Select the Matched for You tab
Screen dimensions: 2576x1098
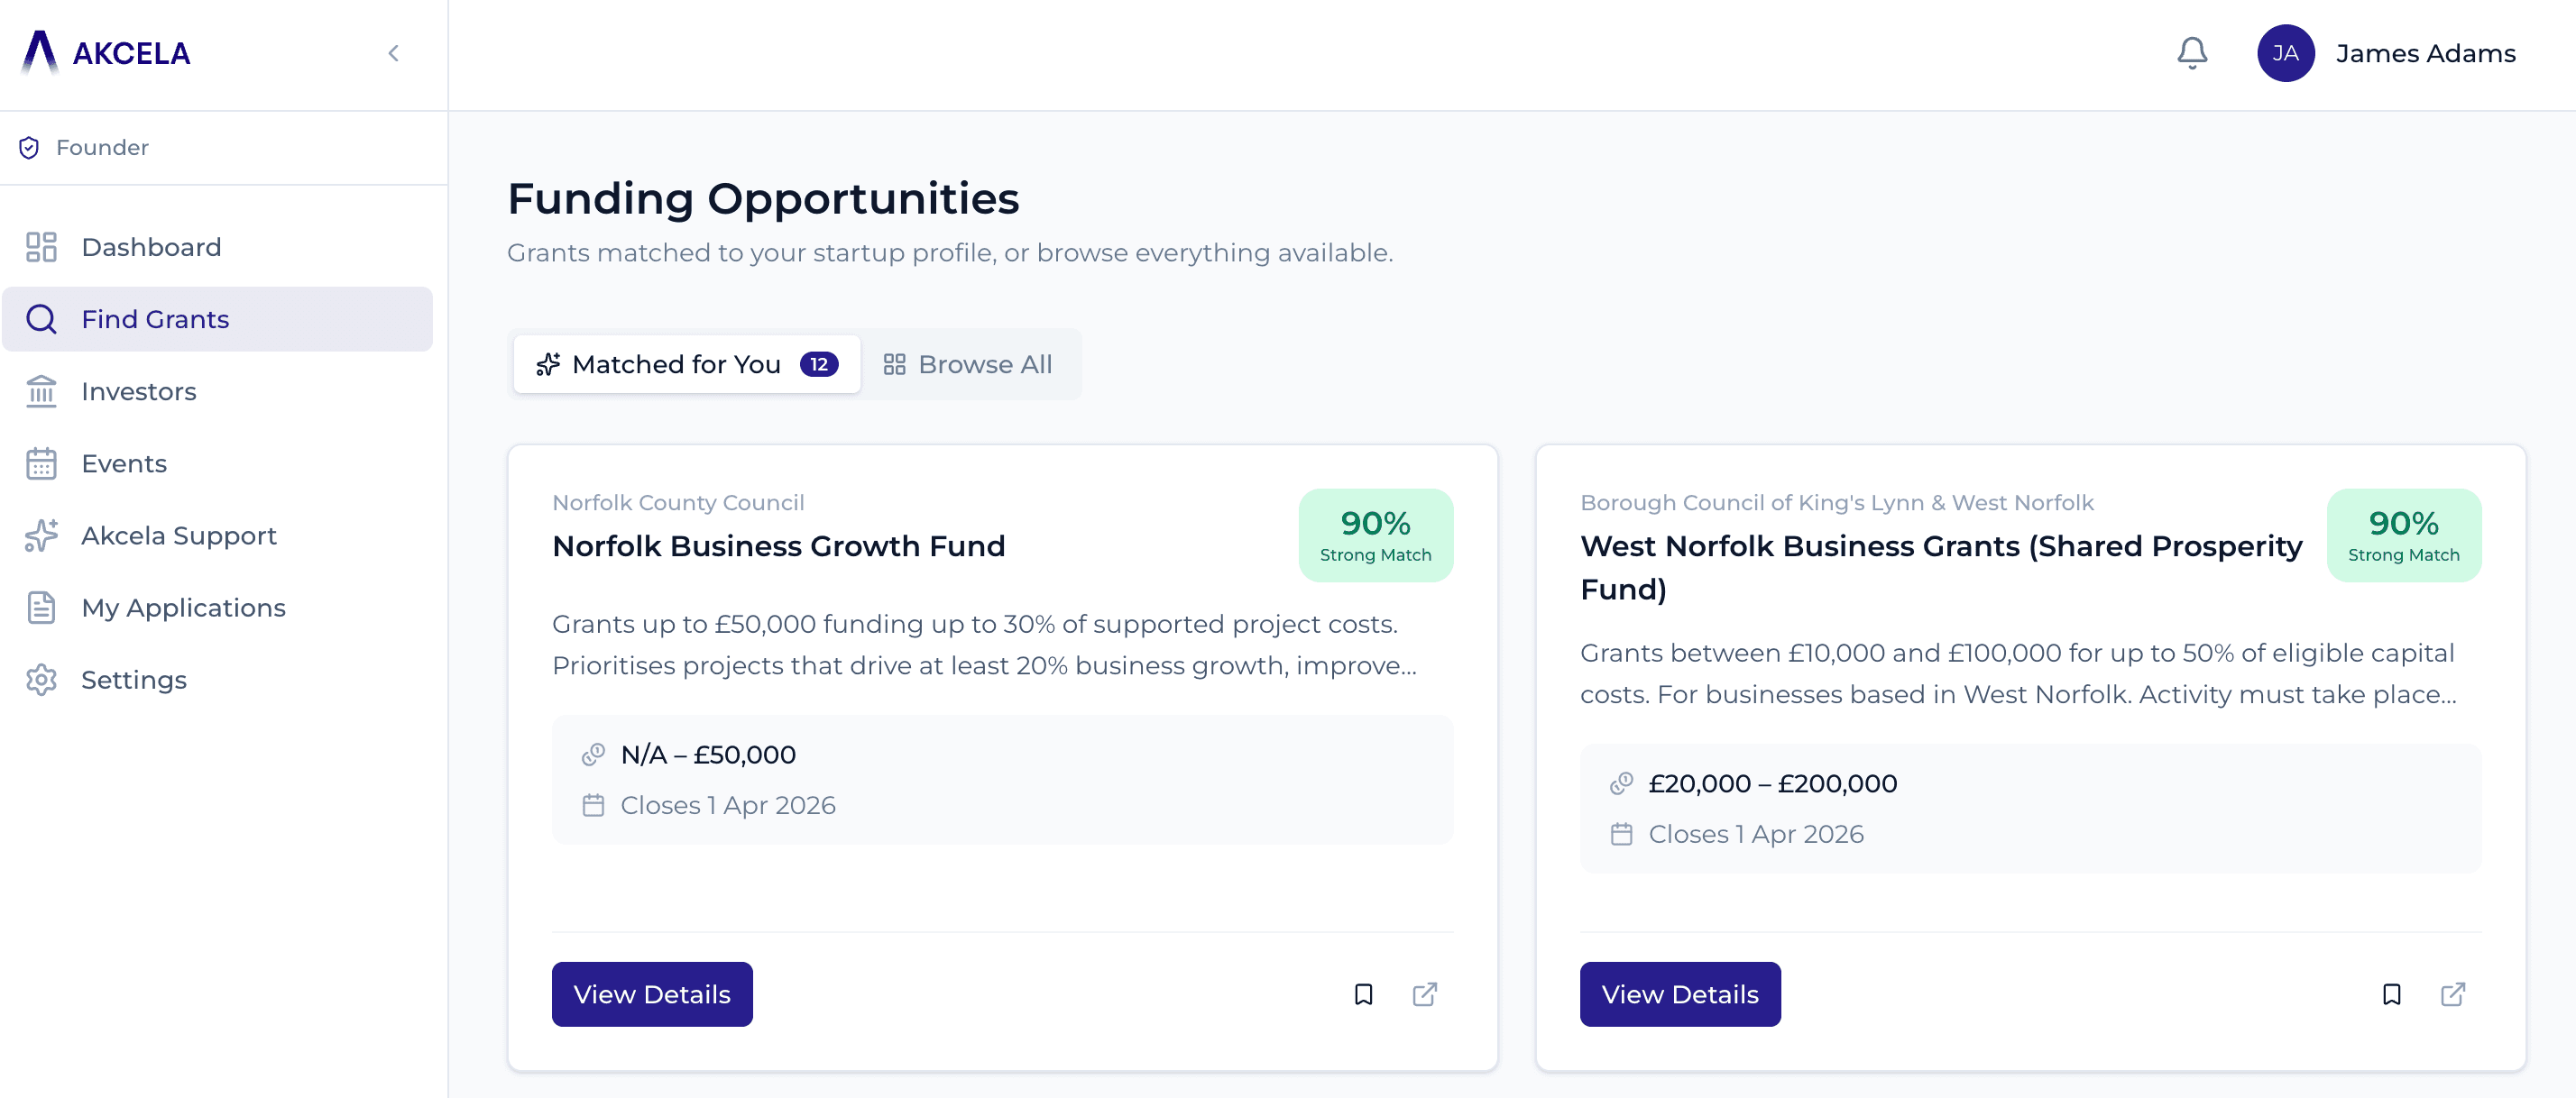(686, 363)
